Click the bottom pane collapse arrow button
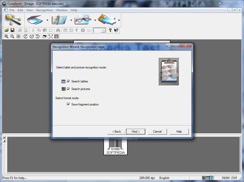Image resolution: width=244 pixels, height=182 pixels. point(4,141)
